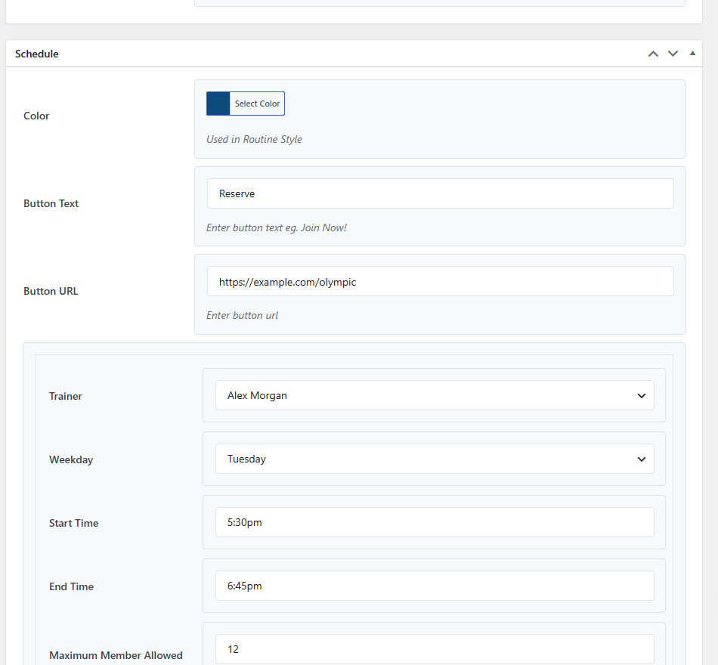The height and width of the screenshot is (665, 718).
Task: Open the Select Color button
Action: click(257, 104)
